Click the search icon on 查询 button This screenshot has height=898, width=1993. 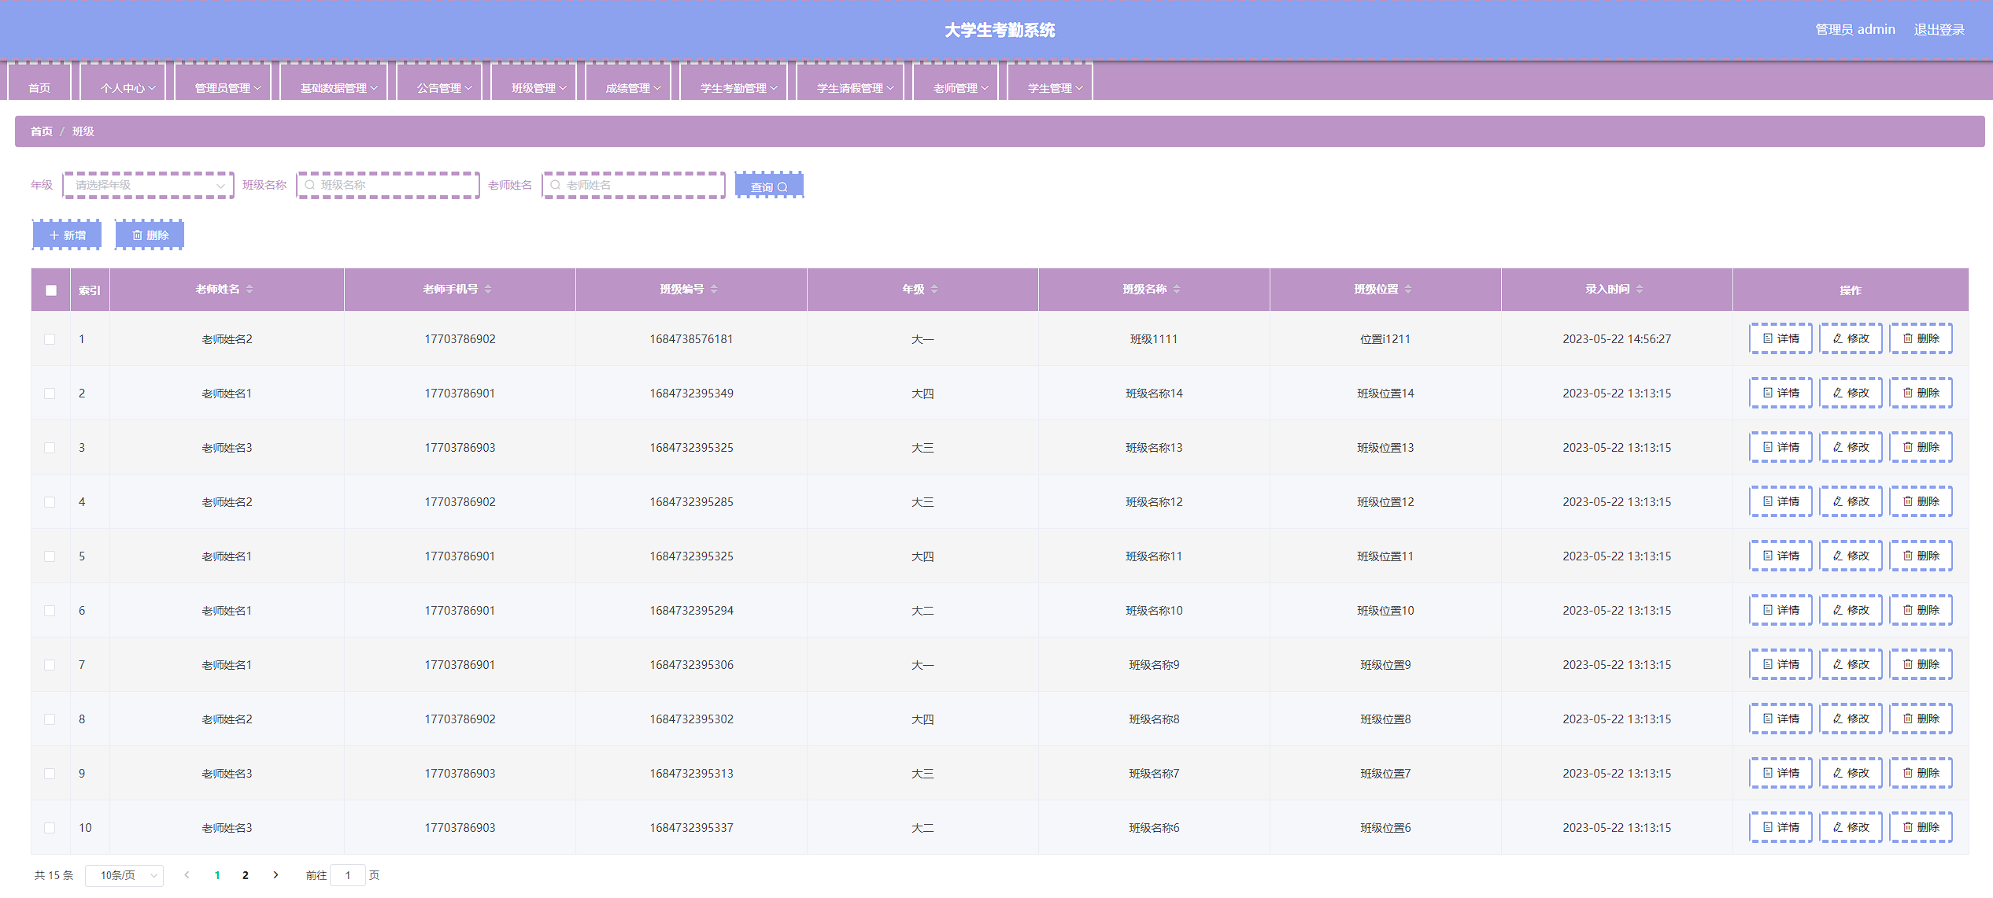[782, 187]
